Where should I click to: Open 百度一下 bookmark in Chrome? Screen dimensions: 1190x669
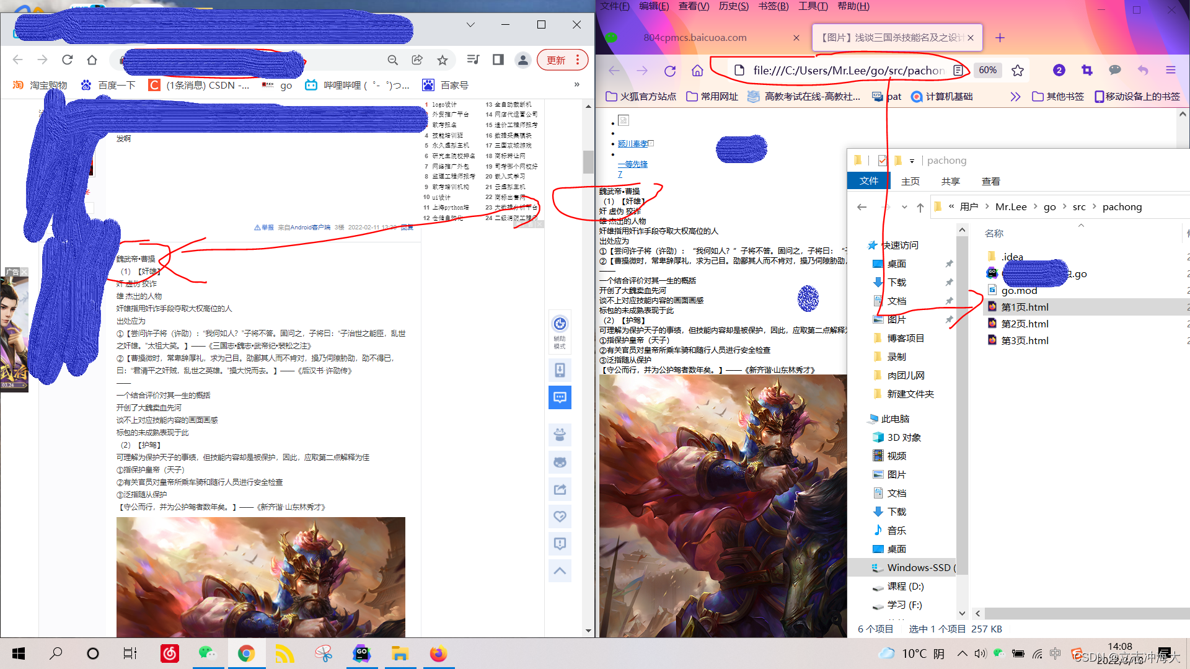pos(108,85)
